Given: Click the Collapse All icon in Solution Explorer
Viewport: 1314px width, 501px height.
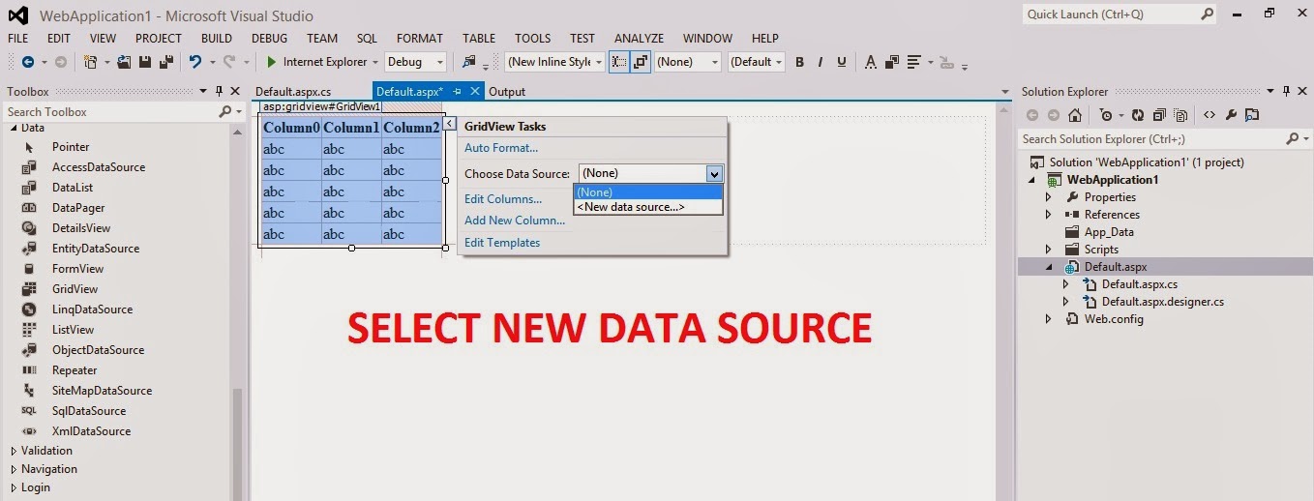Looking at the screenshot, I should 1159,115.
